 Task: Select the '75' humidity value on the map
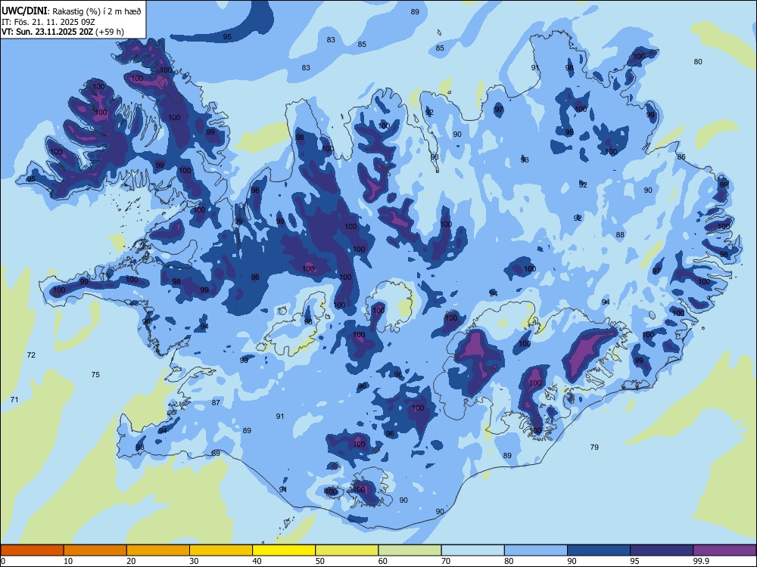click(x=95, y=375)
